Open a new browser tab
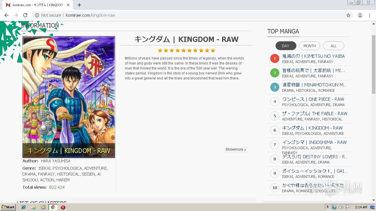 click(x=79, y=5)
